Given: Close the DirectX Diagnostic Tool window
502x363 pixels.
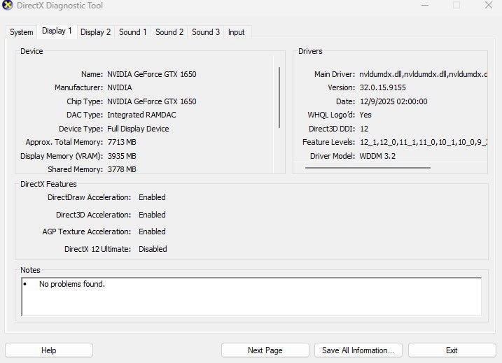Looking at the screenshot, I should click(489, 5).
